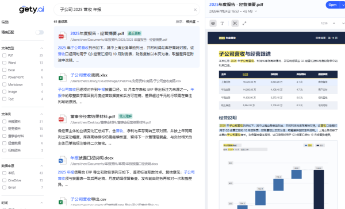The width and height of the screenshot is (345, 209).
Task: Open result 子公司营收底稿.xlsx
Action: click(89, 75)
